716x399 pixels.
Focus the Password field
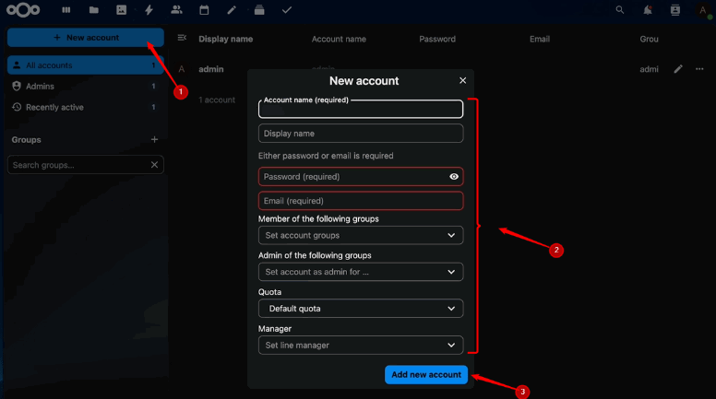[x=361, y=177]
